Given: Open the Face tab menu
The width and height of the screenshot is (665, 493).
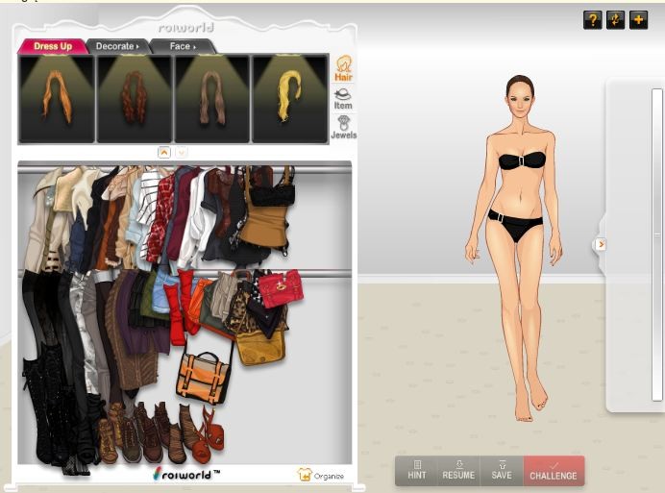Looking at the screenshot, I should click(x=182, y=46).
